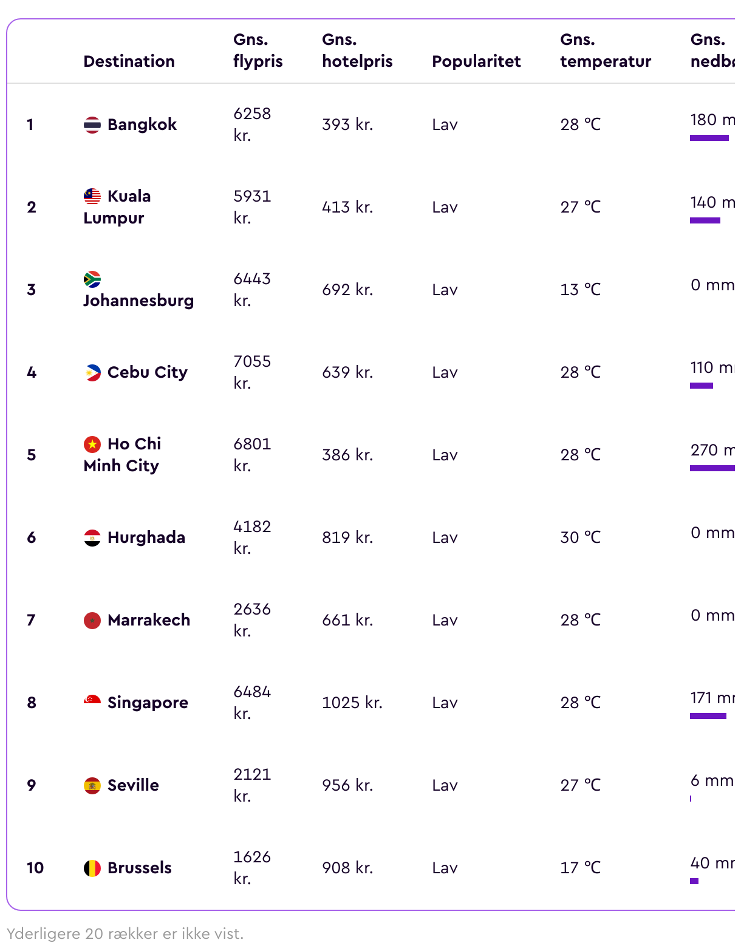Click the Philippines flag beside Cebu City

click(92, 372)
